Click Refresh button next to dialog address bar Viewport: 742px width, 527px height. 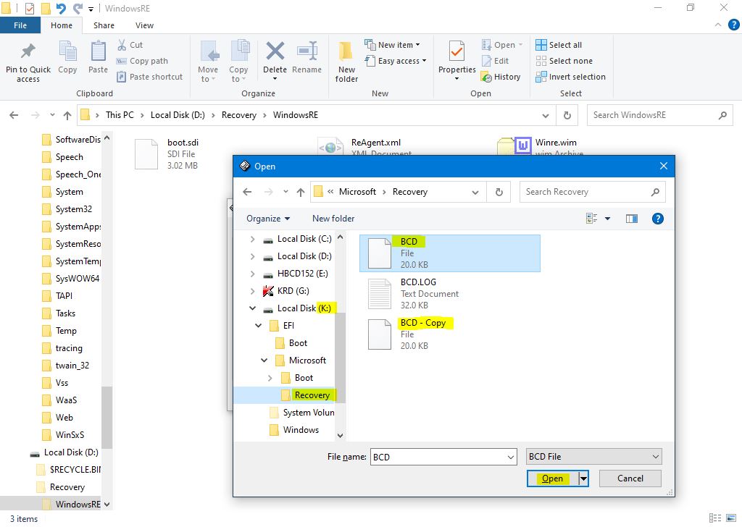(x=499, y=192)
